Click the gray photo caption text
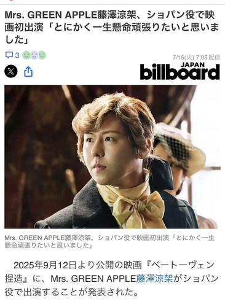 (109, 241)
